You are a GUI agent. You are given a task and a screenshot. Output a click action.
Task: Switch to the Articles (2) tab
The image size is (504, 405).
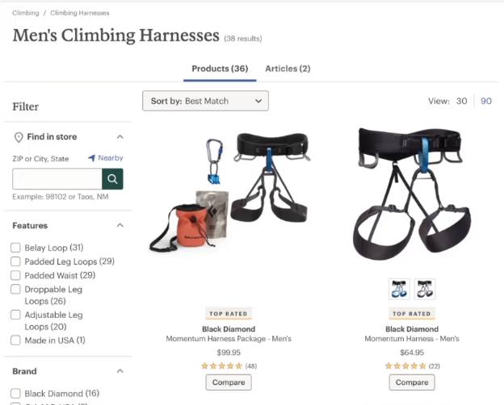pyautogui.click(x=288, y=69)
